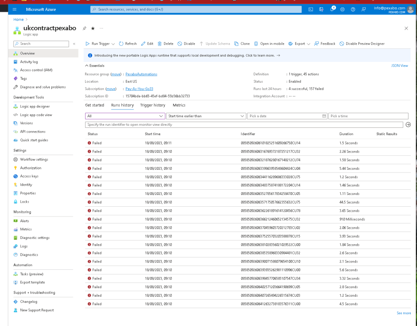Open failed run with 44.5 Seconds duration

(x=248, y=202)
